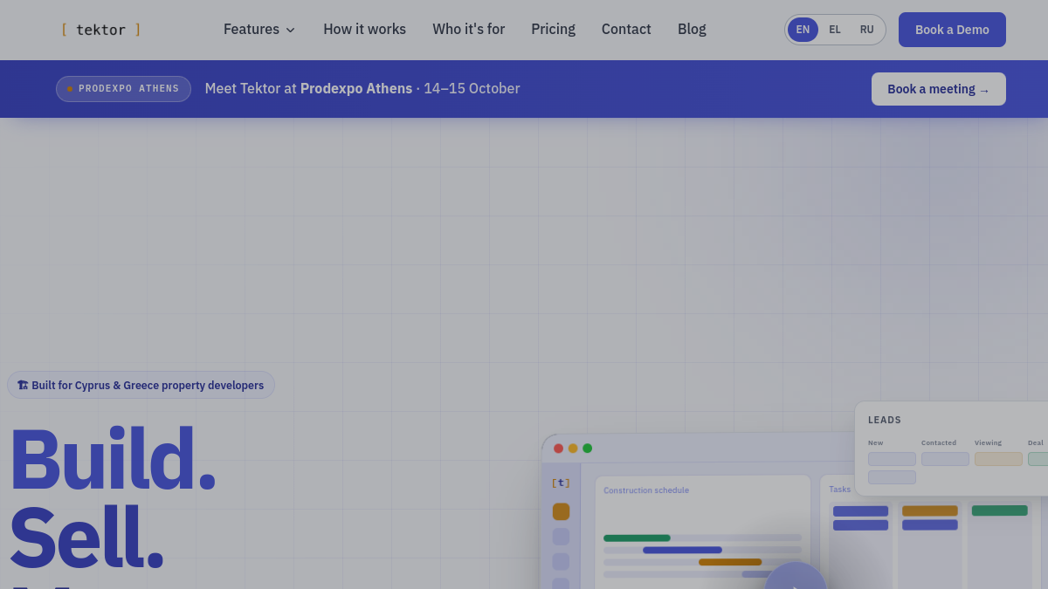Click the "LEADS" card heading
1048x589 pixels.
[885, 421]
